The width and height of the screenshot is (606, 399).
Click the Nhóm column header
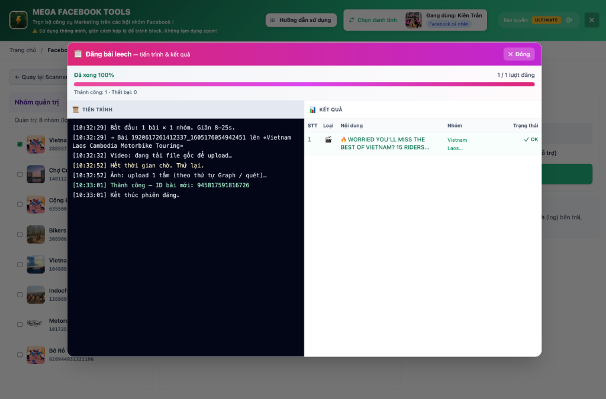tap(454, 126)
